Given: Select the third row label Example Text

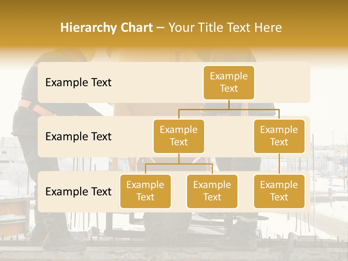Looking at the screenshot, I should tap(78, 191).
